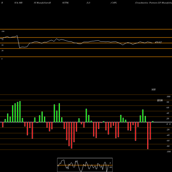Click the 20 label on the MR axis

click(x=168, y=119)
